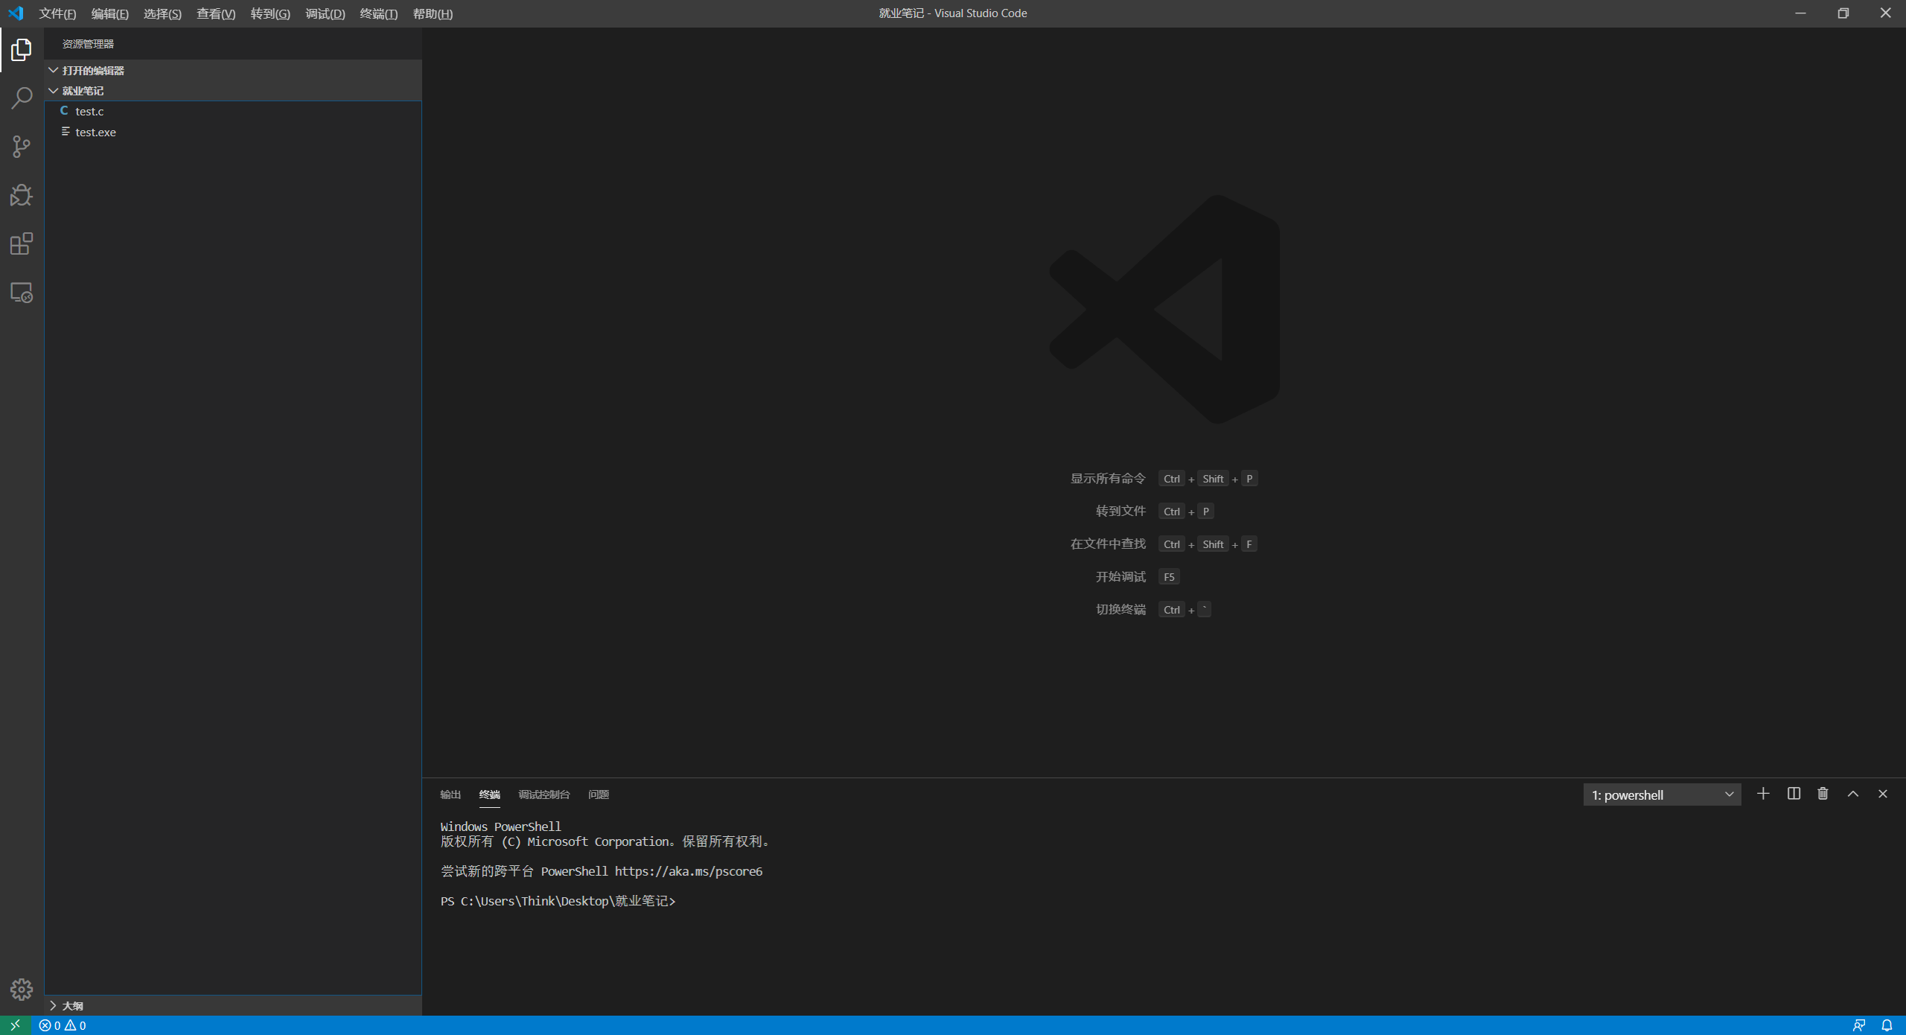The height and width of the screenshot is (1035, 1906).
Task: Switch to the 终端 panel tab
Action: click(x=489, y=794)
